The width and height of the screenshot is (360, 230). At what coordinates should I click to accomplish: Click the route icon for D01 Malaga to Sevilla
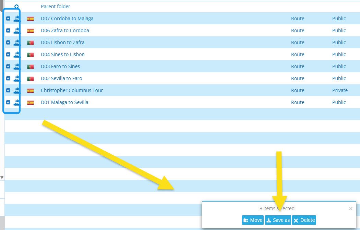(17, 102)
